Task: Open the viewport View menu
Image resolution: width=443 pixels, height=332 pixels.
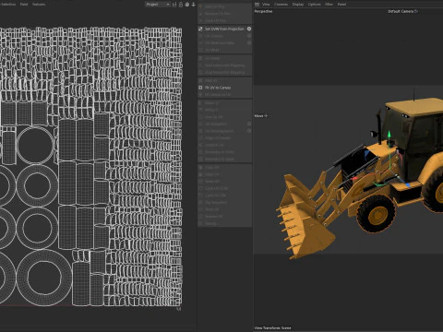Action: click(x=266, y=5)
